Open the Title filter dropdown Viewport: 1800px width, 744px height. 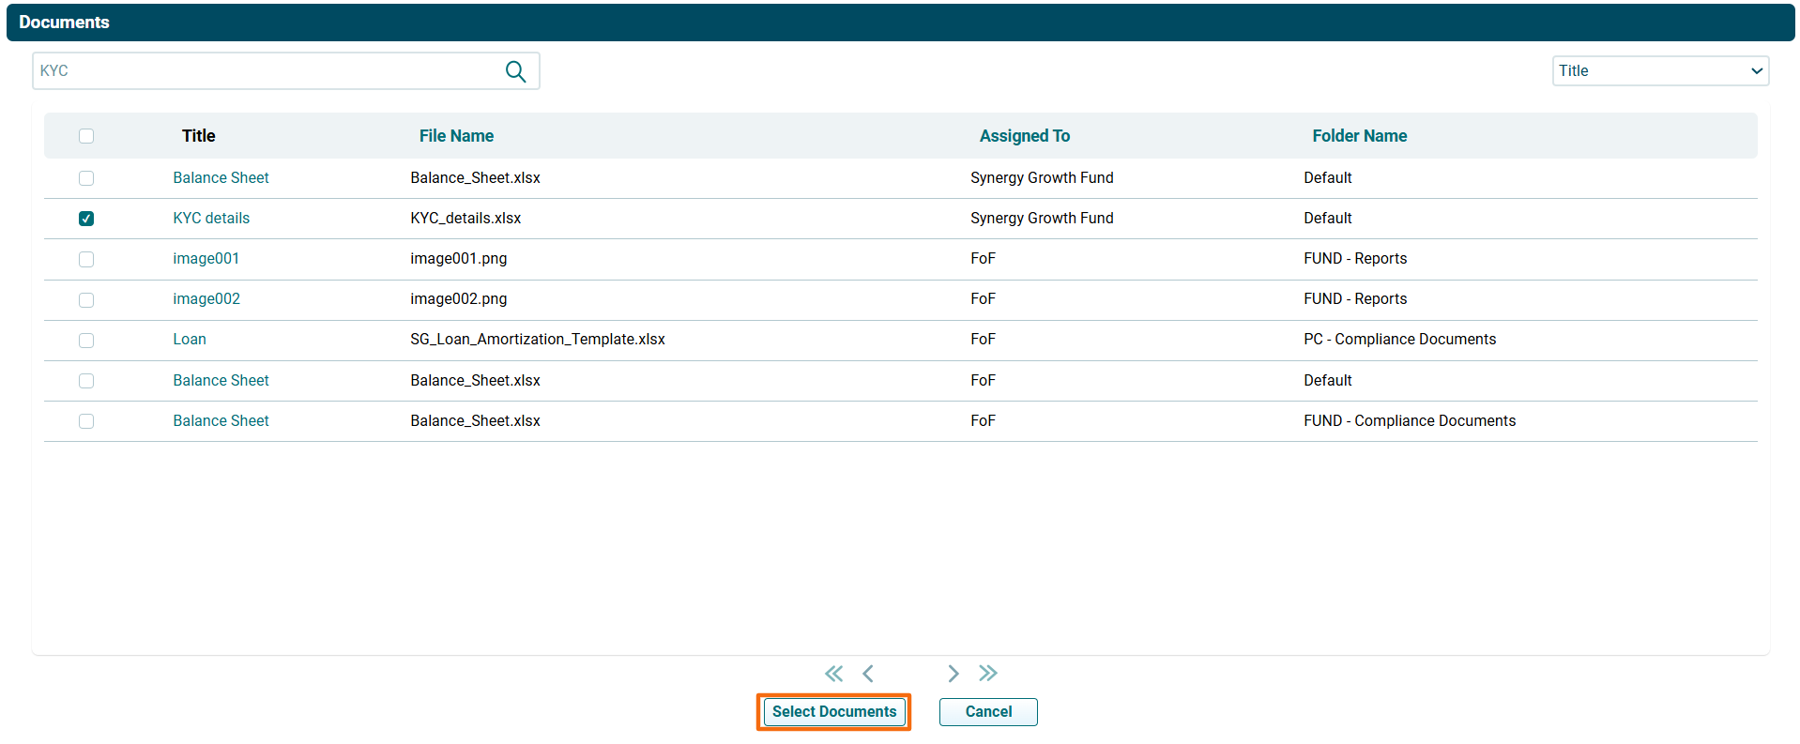click(1659, 71)
